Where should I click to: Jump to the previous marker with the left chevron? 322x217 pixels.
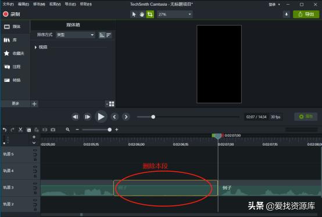[x=115, y=117]
